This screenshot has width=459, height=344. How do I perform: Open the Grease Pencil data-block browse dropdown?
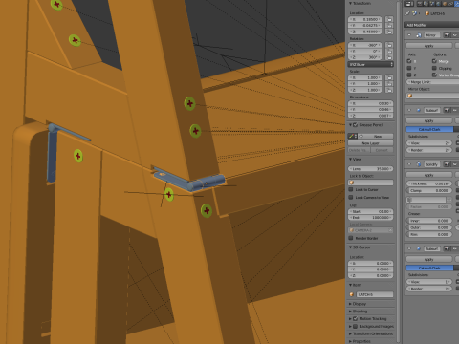coord(353,136)
